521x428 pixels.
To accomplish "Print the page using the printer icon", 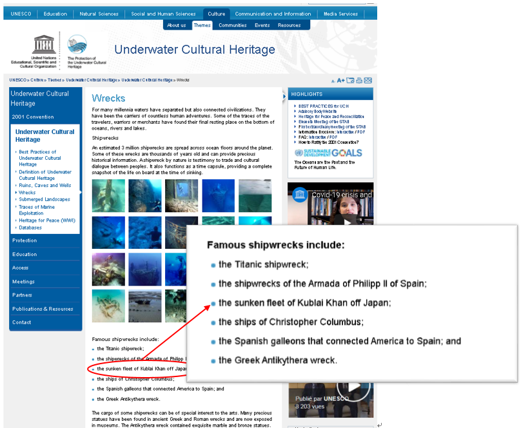I will click(359, 81).
